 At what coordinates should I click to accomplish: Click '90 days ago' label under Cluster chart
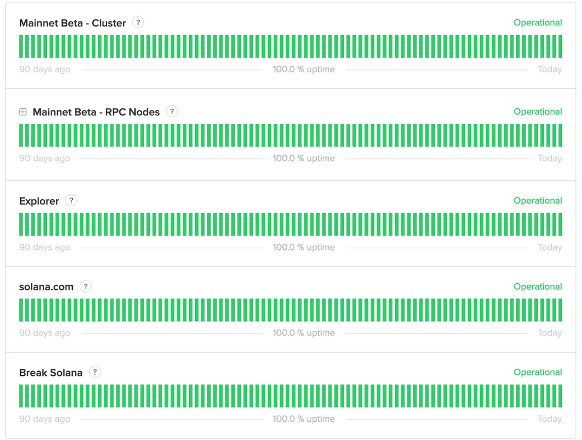[x=45, y=69]
